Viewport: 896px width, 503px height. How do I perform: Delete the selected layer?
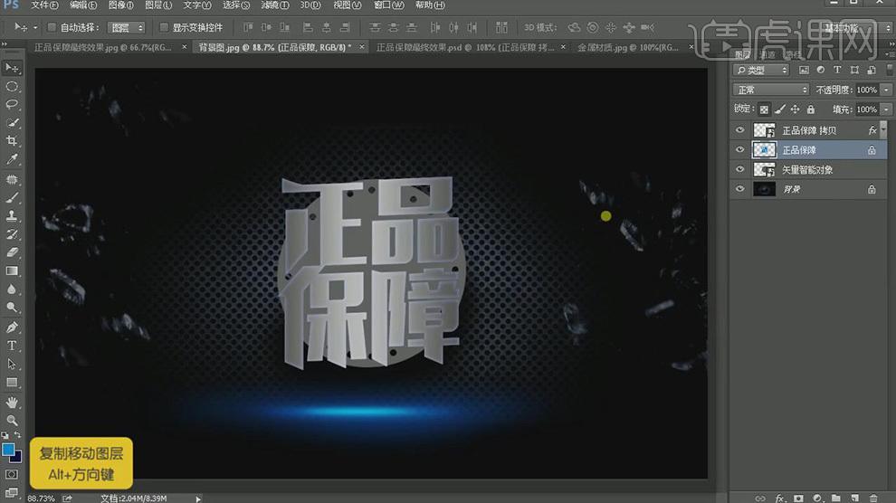pyautogui.click(x=873, y=498)
